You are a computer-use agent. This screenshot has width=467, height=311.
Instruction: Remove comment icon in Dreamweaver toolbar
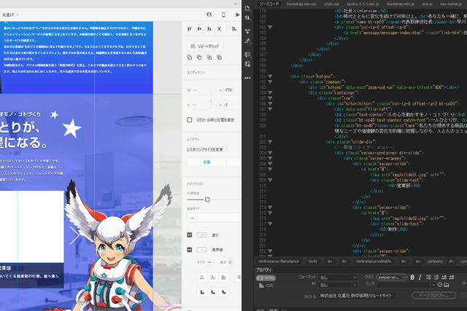(247, 64)
